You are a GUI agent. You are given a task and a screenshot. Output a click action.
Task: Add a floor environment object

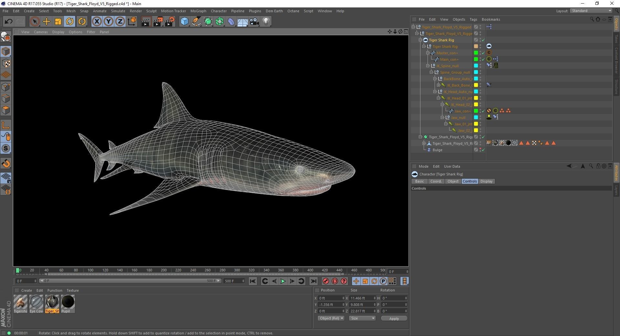click(x=243, y=22)
